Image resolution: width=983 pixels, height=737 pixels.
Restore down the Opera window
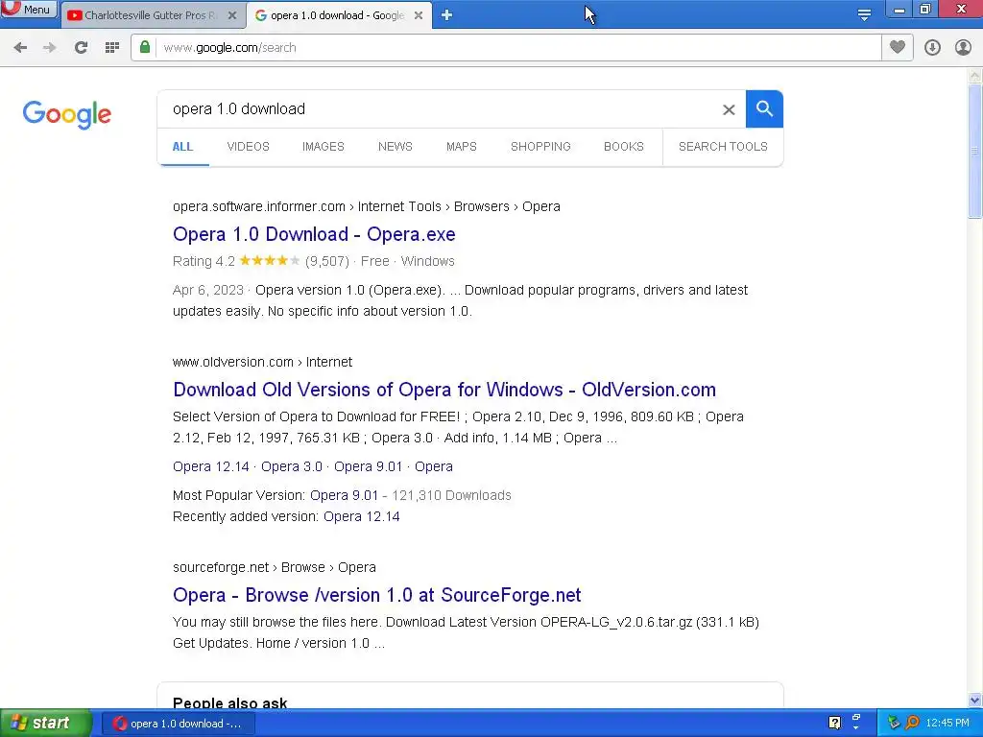tap(925, 10)
